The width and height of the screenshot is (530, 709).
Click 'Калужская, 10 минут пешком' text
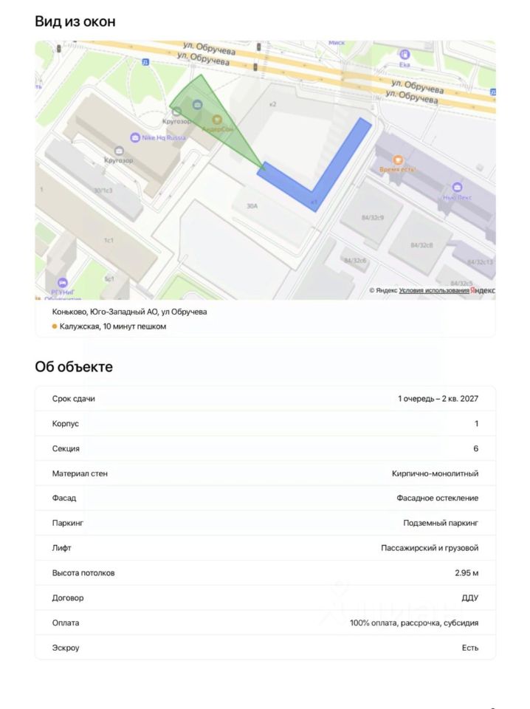(113, 326)
